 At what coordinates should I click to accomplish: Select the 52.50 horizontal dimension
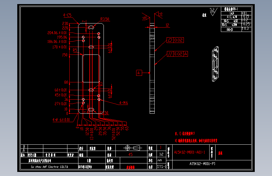click(x=118, y=131)
